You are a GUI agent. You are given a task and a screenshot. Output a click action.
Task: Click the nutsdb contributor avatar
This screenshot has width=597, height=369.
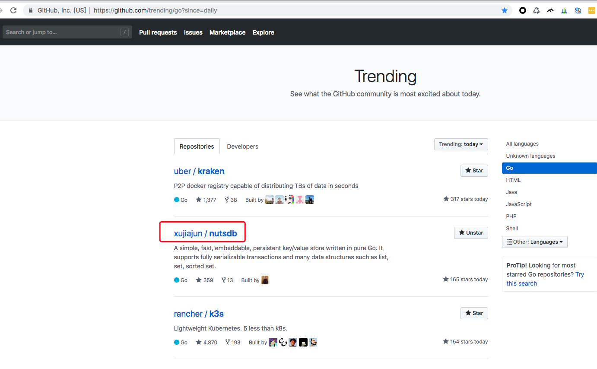tap(265, 280)
